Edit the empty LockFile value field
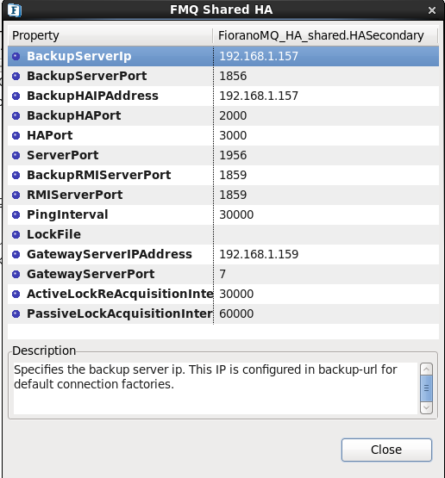 pyautogui.click(x=326, y=235)
